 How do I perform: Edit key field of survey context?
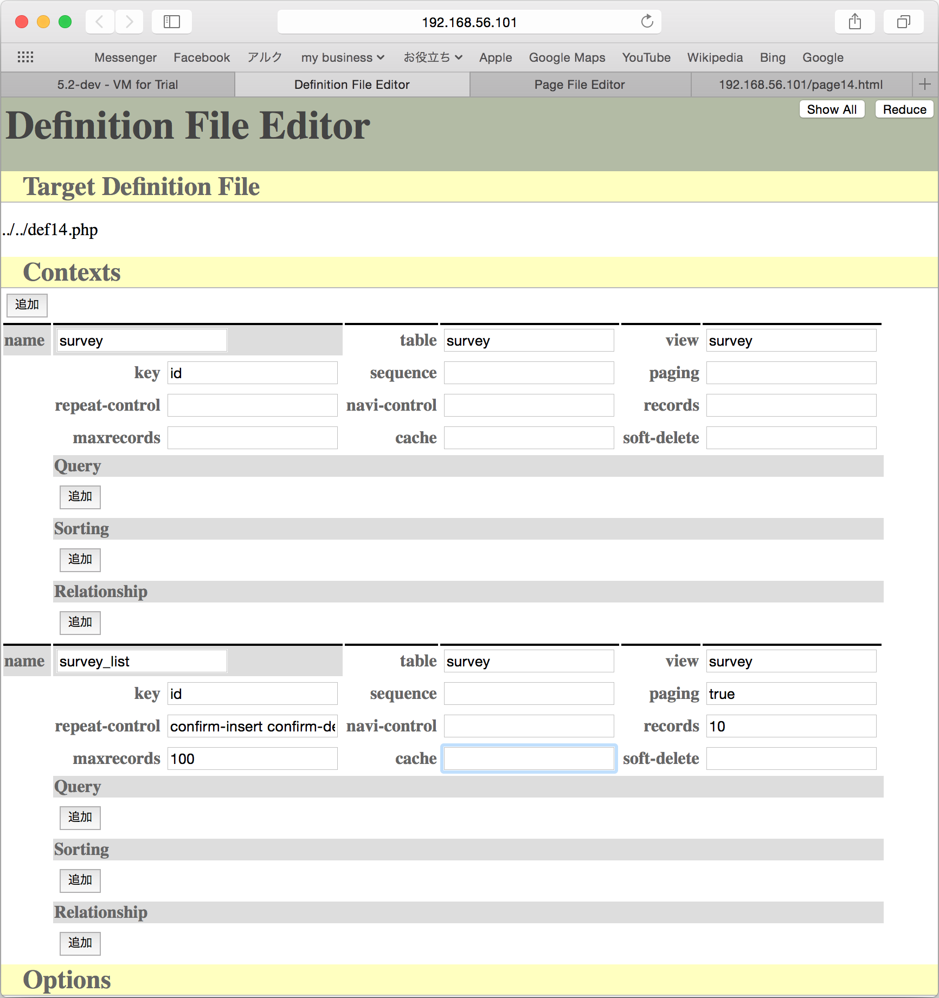(x=252, y=373)
